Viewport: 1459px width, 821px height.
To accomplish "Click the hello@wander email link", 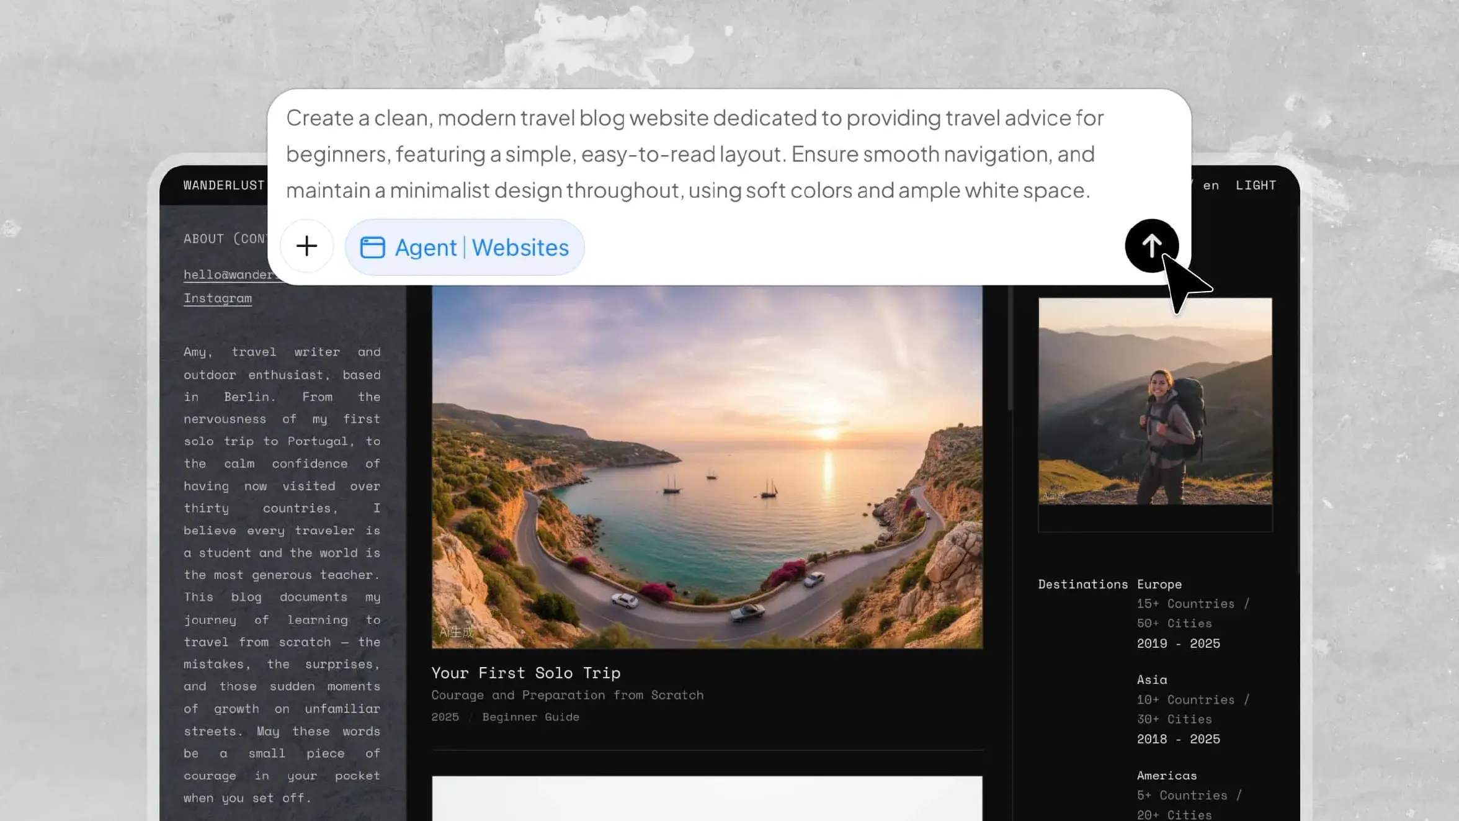I will tap(228, 274).
